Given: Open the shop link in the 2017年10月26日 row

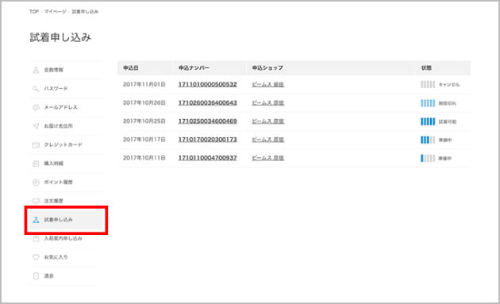Looking at the screenshot, I should click(x=268, y=103).
